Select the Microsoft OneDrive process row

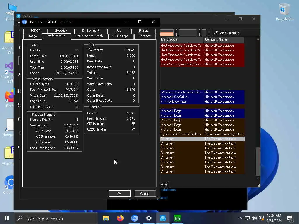click(202, 97)
